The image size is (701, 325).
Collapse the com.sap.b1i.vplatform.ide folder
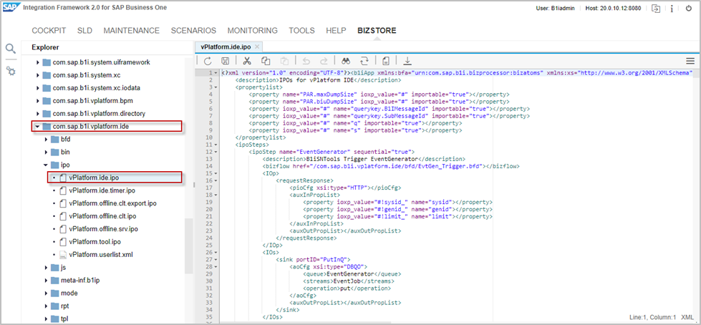coord(37,127)
